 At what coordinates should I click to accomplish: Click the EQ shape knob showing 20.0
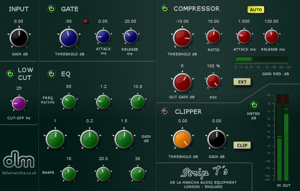(103, 174)
